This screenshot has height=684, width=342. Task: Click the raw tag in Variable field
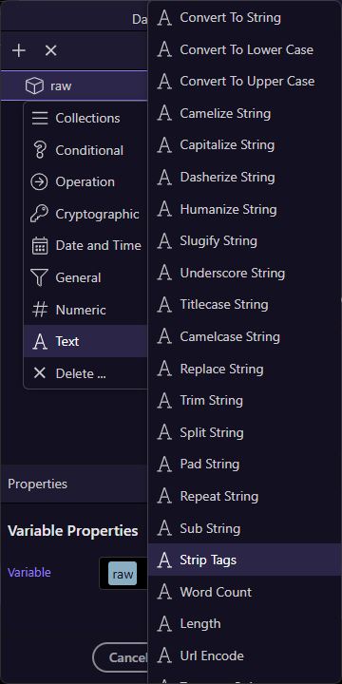point(123,574)
